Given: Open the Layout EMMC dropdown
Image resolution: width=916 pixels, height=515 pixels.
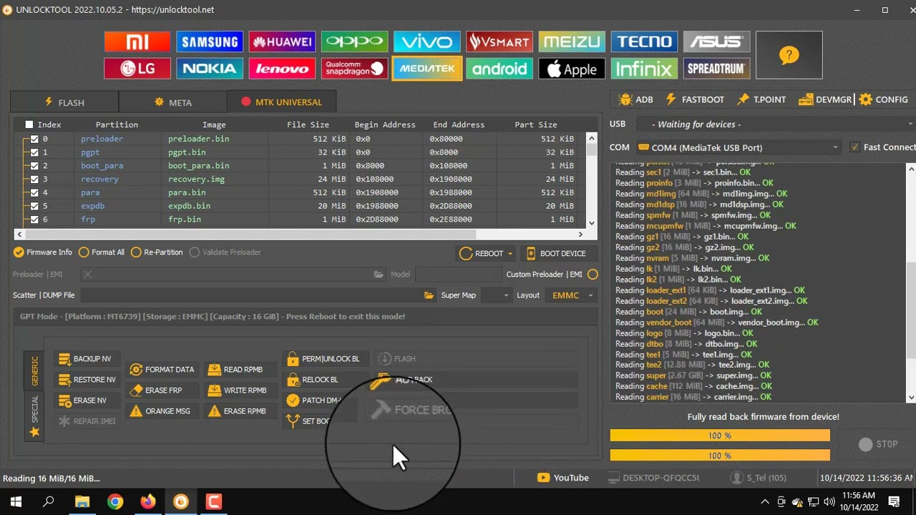Looking at the screenshot, I should point(570,295).
